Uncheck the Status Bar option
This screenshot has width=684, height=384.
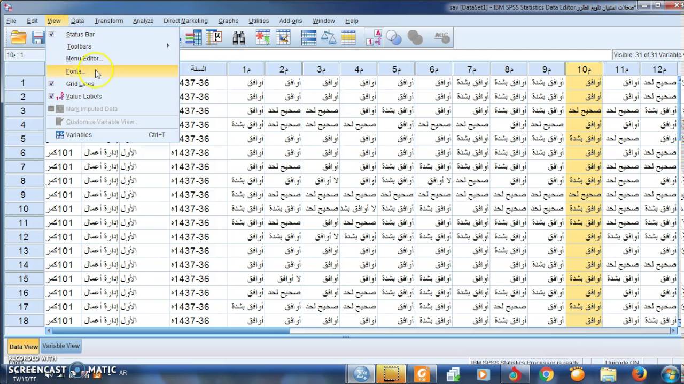tap(80, 34)
